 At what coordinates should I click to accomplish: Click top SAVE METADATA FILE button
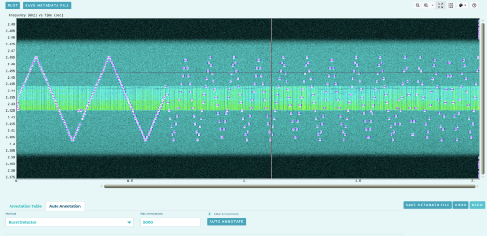[47, 6]
